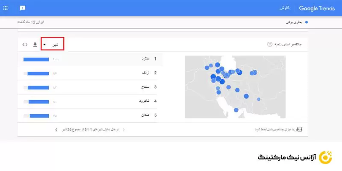Image resolution: width=342 pixels, height=171 pixels.
Task: Open the Explore (کاوش) menu item
Action: (285, 8)
